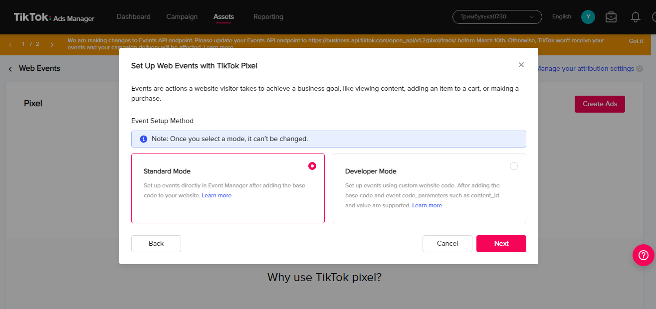
Task: Open Learn more under Developer Mode
Action: point(427,205)
